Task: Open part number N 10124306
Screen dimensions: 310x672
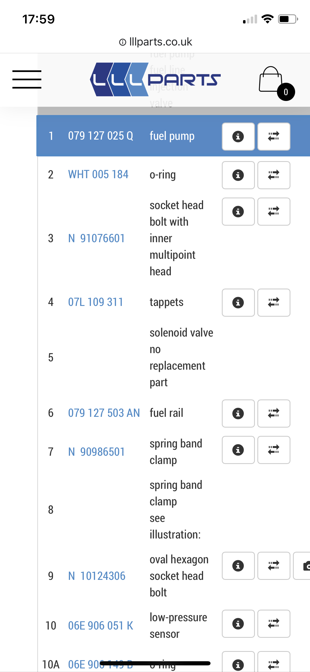Action: (x=97, y=576)
